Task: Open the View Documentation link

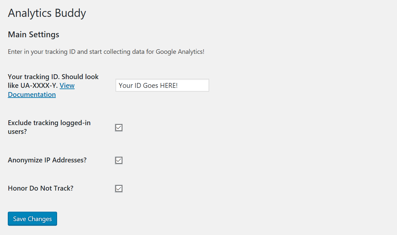Action: point(41,90)
